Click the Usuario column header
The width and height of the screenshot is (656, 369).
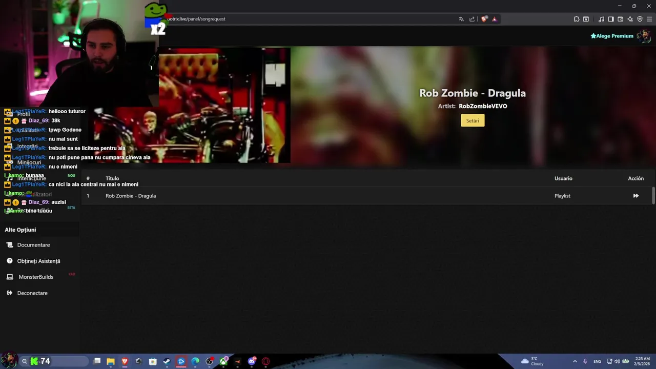[563, 178]
